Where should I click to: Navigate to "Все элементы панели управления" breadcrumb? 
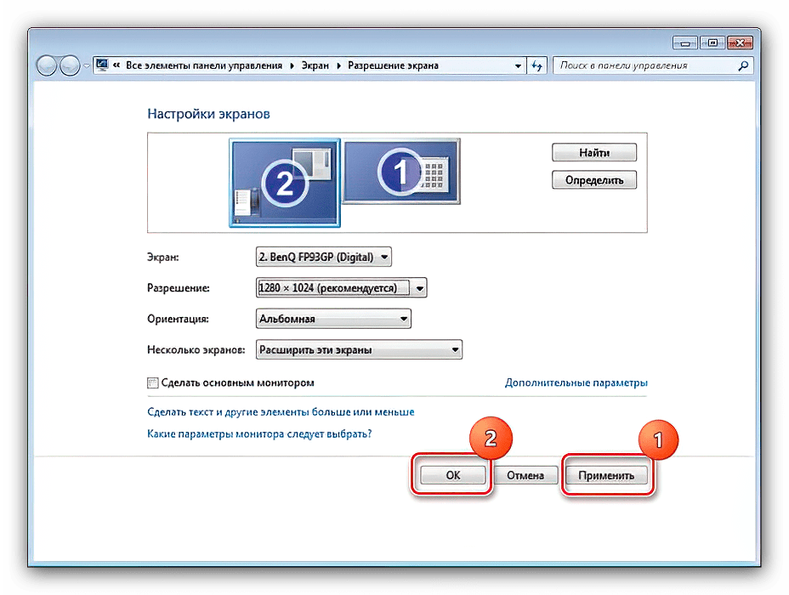click(x=204, y=65)
